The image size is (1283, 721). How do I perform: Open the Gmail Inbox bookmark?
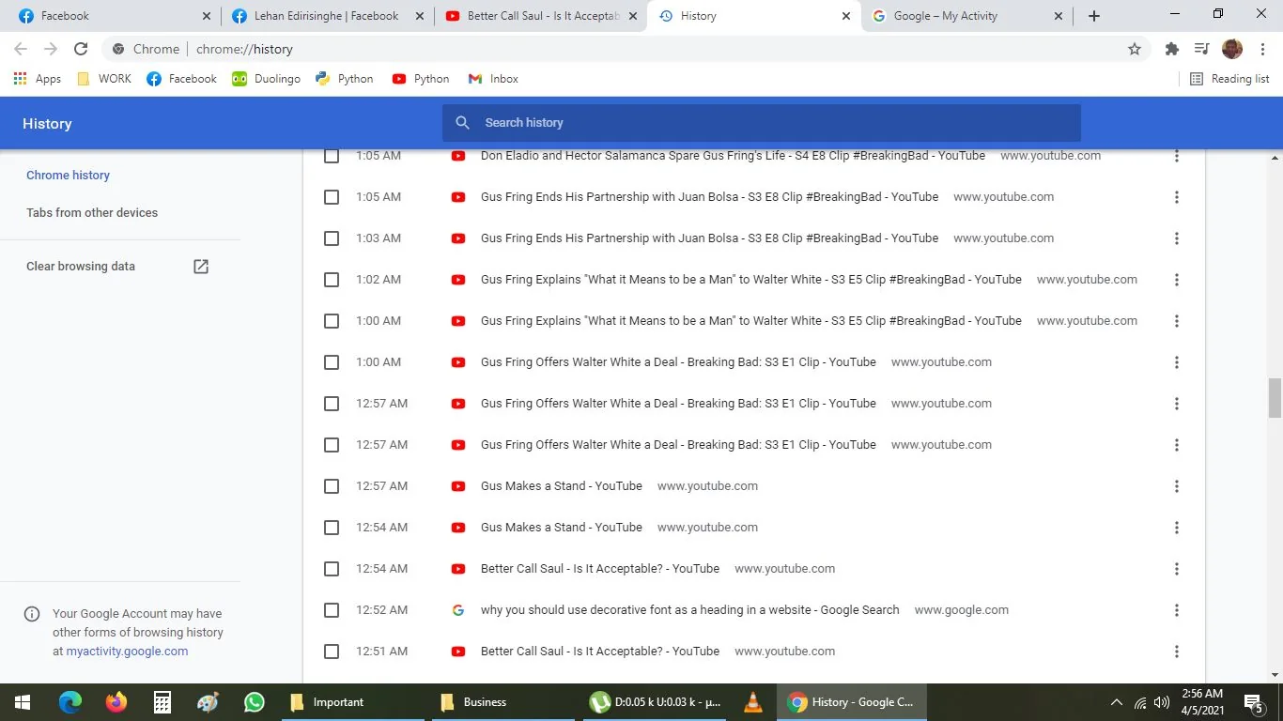pos(493,79)
